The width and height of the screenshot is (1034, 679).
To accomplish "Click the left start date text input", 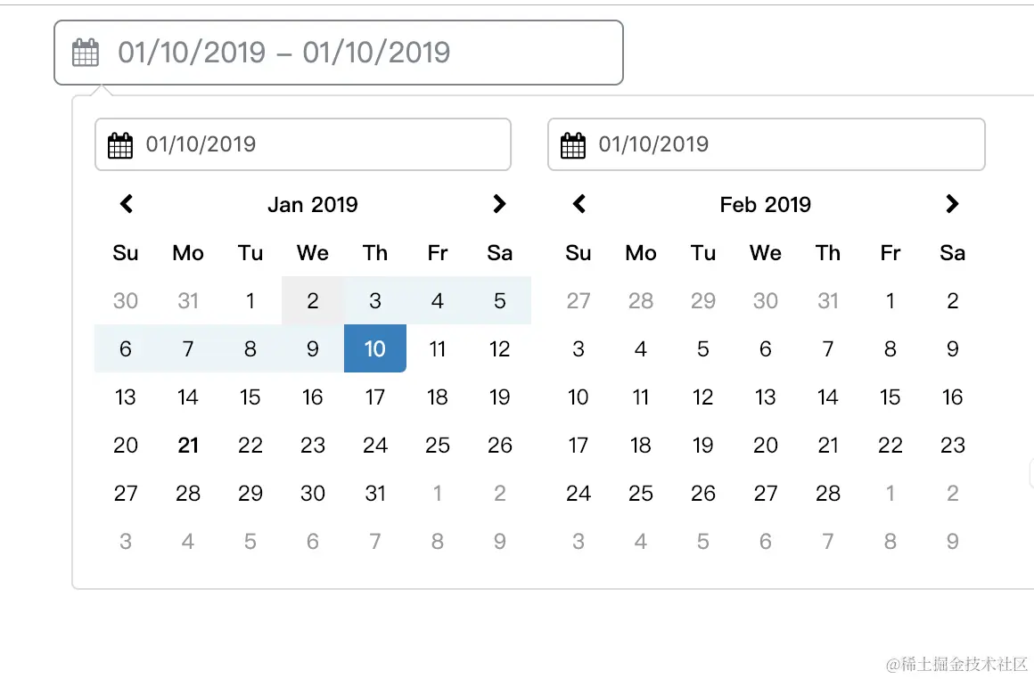I will [303, 144].
